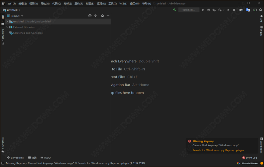Click the Run Anything terminal-window icon
The width and height of the screenshot is (264, 167).
[255, 10]
